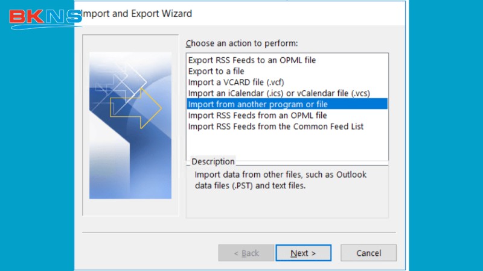Pick Import an iCalendar or vCalendar file

coord(278,93)
